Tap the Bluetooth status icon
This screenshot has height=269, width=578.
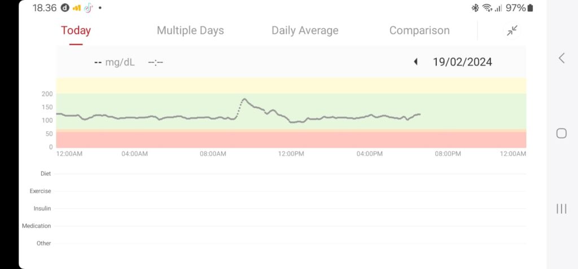[x=475, y=8]
